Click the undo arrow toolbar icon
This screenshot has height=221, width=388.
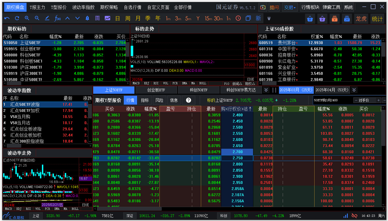(x=7, y=18)
